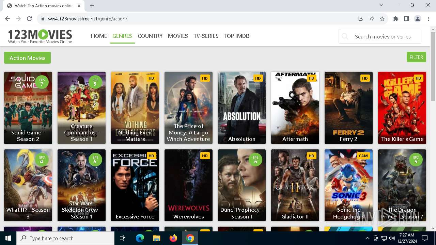Screen dimensions: 436x245
Task: Open The Killer's Game poster
Action: (402, 108)
